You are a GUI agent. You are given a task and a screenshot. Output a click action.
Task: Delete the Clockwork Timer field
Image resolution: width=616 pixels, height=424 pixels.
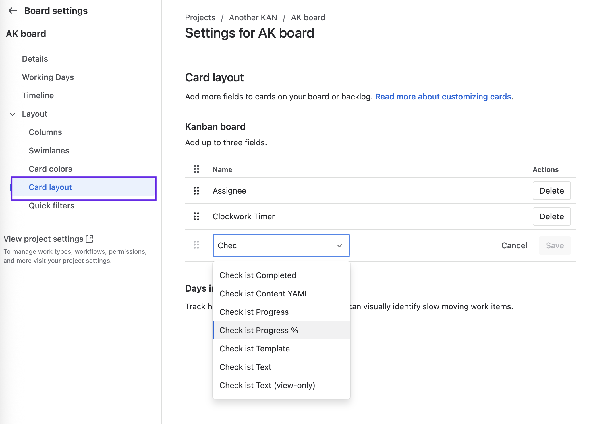coord(551,216)
